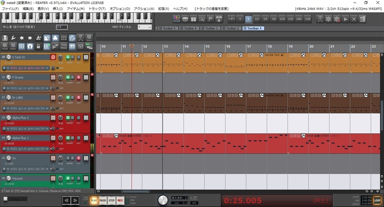384x207 pixels.
Task: Click the zoom magnifier icon in Toolbar 1
Action: [x=202, y=19]
